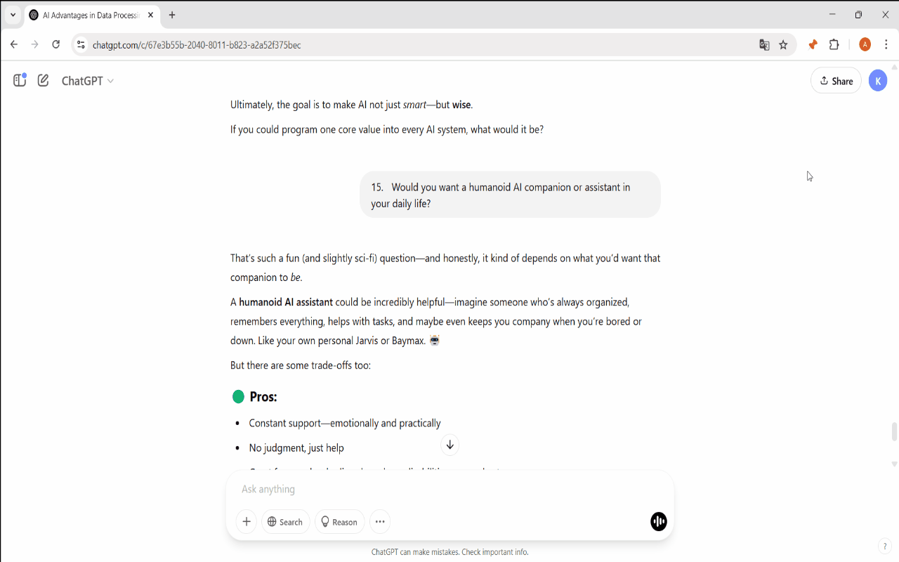This screenshot has width=899, height=562.
Task: Click the Google Translate icon in address bar
Action: (x=764, y=45)
